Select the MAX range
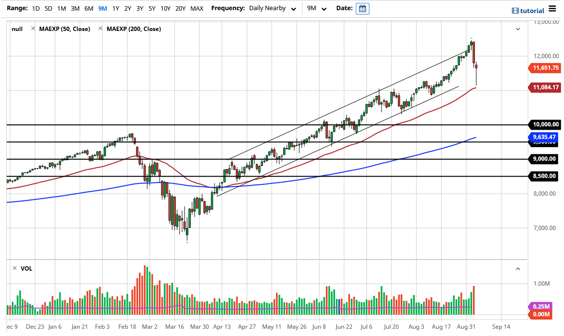 (197, 8)
